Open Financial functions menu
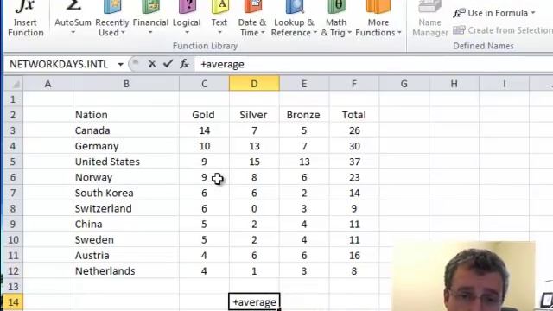This screenshot has width=553, height=311. (x=150, y=18)
